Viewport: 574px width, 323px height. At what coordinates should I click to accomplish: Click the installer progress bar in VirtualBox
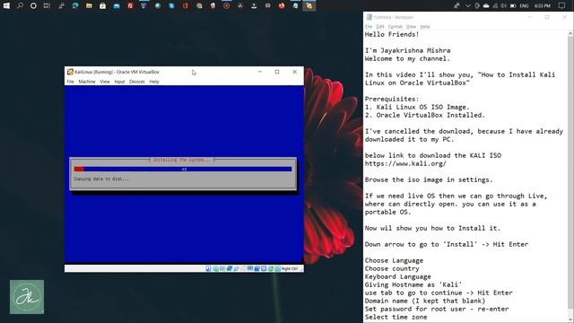[x=183, y=169]
